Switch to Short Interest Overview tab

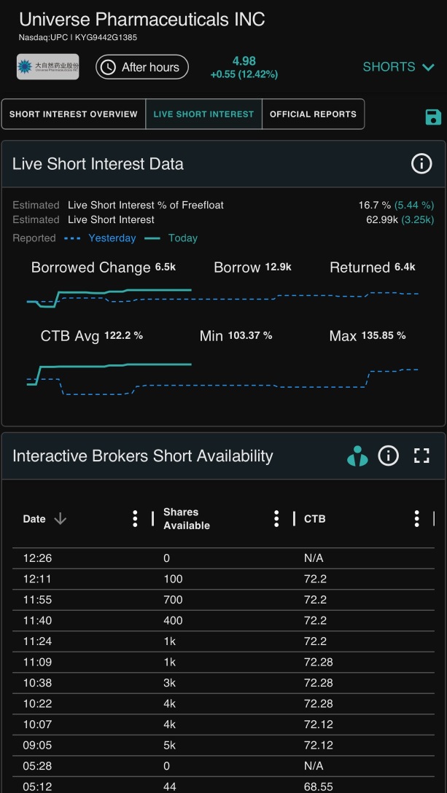tap(74, 114)
